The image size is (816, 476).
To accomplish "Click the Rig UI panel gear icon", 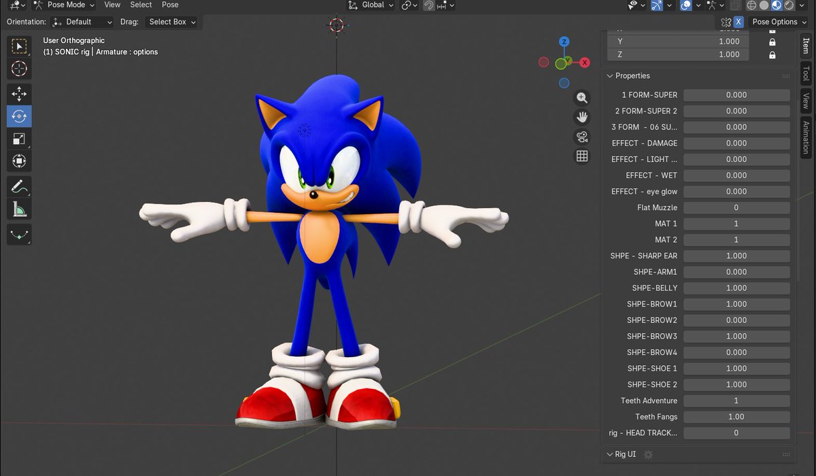I will click(648, 454).
